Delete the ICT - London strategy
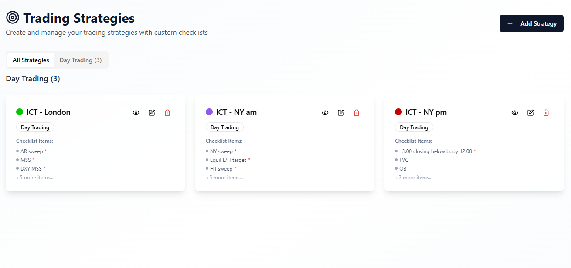 tap(167, 113)
